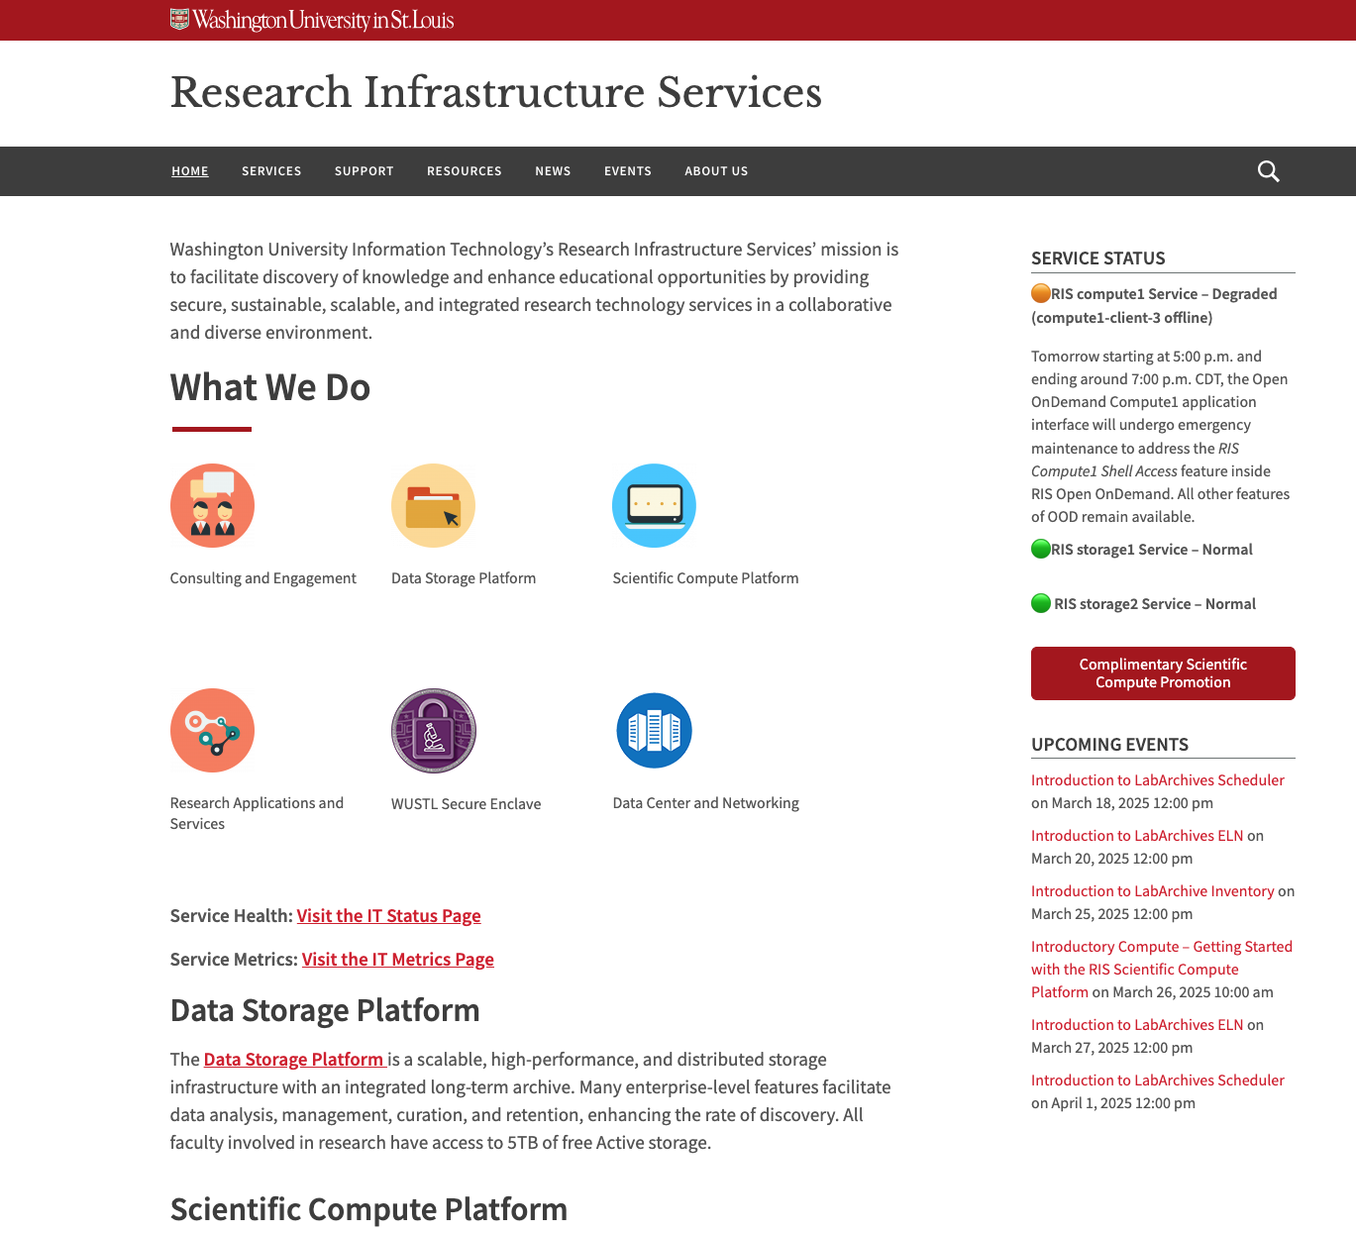
Task: Open the WUSTL Secure Enclave padlock icon
Action: click(434, 731)
